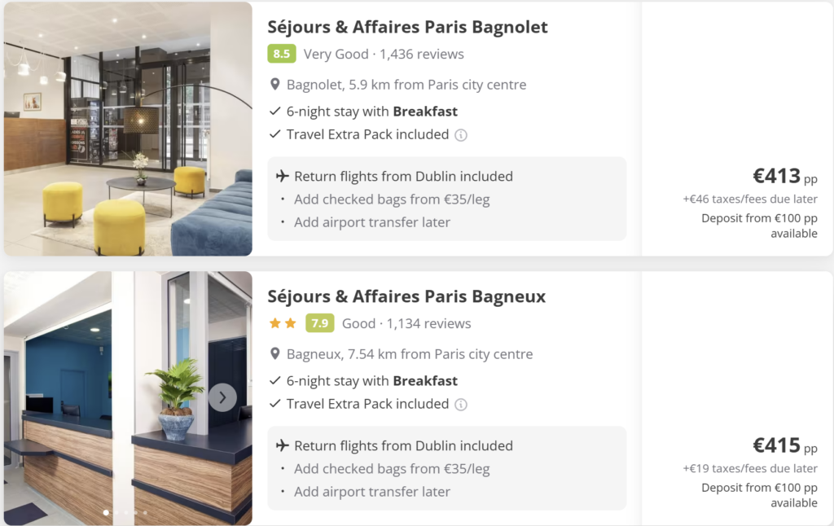834x526 pixels.
Task: Select the second carousel dot under Bagneux photo
Action: click(116, 512)
